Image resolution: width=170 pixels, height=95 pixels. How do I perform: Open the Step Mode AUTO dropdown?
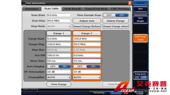pyautogui.click(x=59, y=26)
